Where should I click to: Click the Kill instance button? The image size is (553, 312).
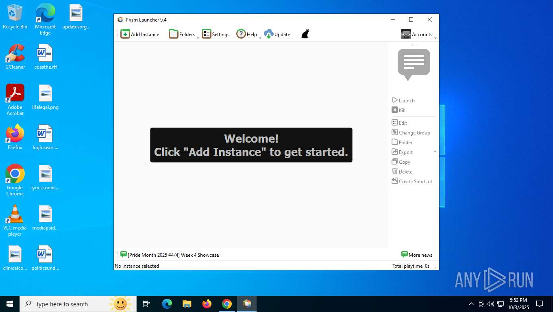398,110
